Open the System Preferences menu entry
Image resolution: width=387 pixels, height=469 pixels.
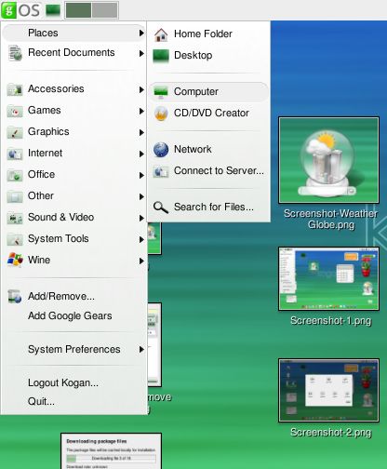click(74, 350)
